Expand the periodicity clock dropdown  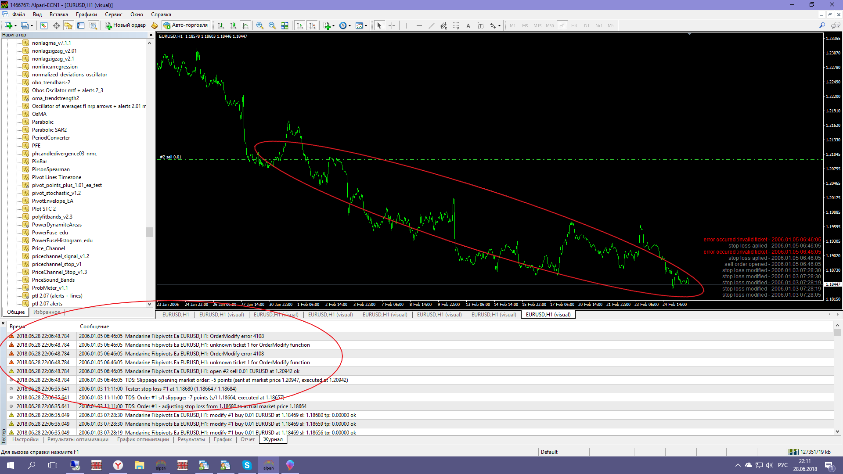coord(349,25)
